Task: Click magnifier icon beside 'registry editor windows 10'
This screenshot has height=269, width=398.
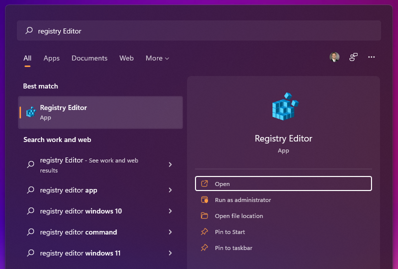Action: 30,211
